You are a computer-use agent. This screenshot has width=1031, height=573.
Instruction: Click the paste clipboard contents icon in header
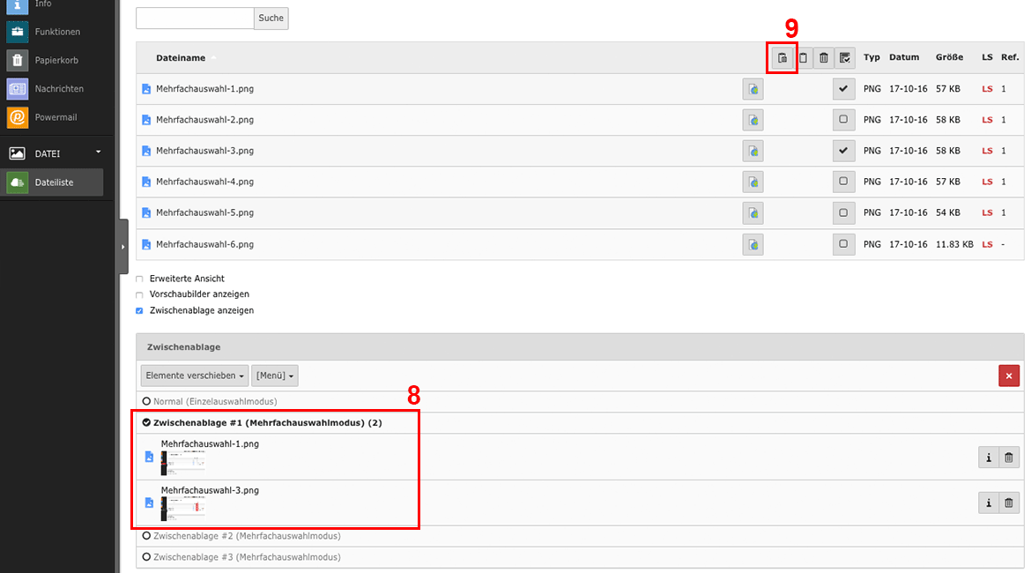coord(782,58)
